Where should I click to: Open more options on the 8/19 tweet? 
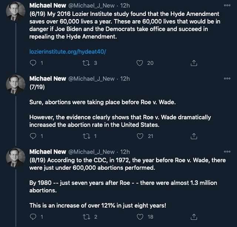227,152
